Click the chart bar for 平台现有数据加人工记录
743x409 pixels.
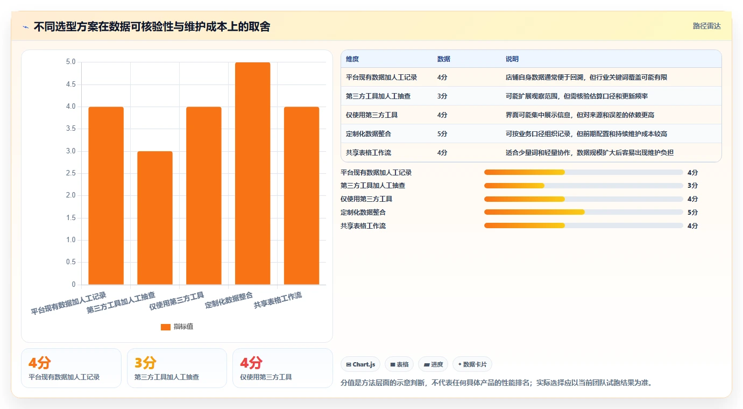click(106, 196)
